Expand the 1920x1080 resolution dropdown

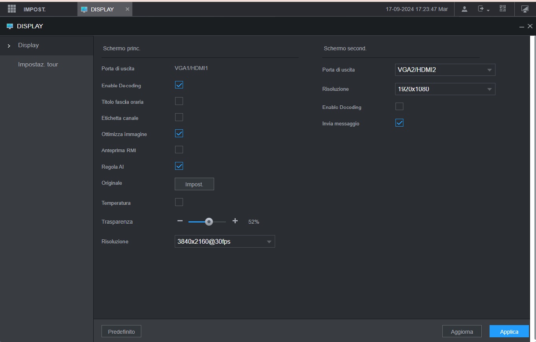coord(445,89)
